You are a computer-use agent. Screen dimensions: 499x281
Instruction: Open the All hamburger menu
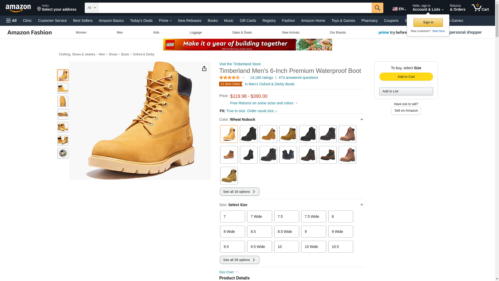coord(11,21)
